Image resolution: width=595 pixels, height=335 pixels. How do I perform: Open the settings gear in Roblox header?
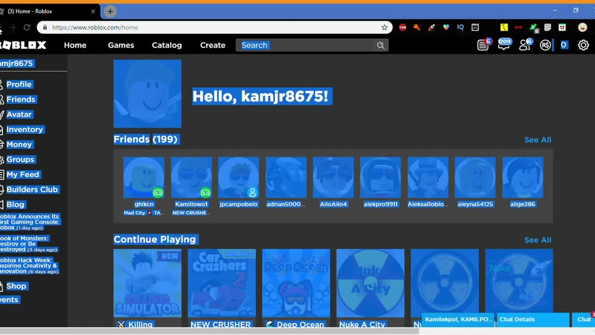583,45
